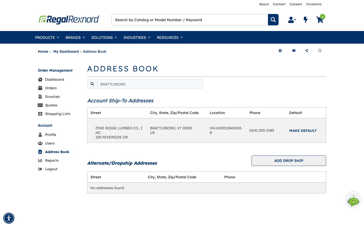Click the Dashboard sidebar icon
This screenshot has width=364, height=227.
pyautogui.click(x=40, y=79)
